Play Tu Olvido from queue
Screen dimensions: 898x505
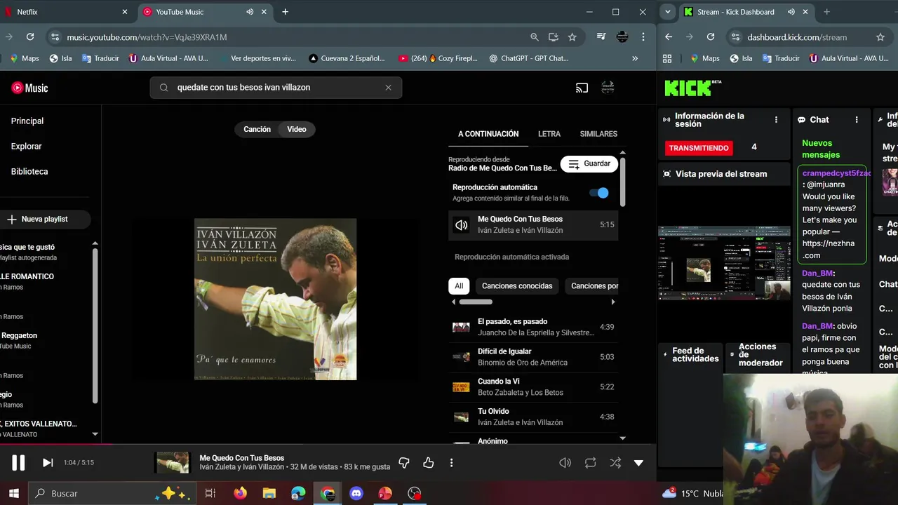[x=533, y=417]
